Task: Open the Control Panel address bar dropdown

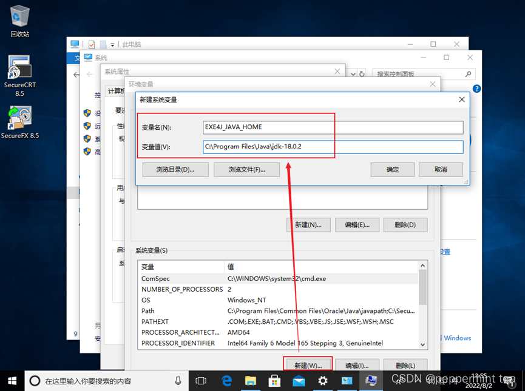Action: [353, 73]
